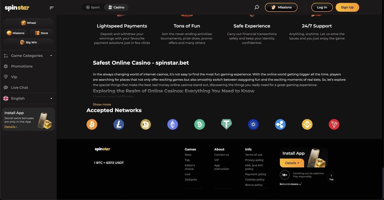This screenshot has height=200, width=384.
Task: Click the spinstar logo in the footer
Action: click(x=102, y=149)
